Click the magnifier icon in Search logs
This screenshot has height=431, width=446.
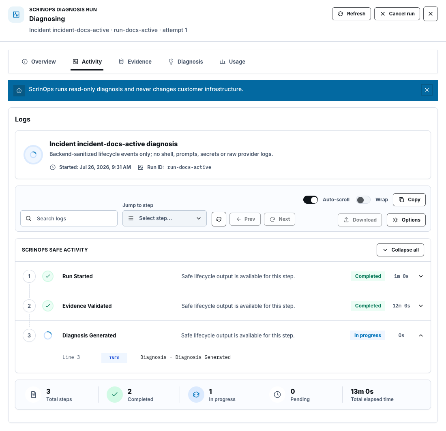pos(28,218)
